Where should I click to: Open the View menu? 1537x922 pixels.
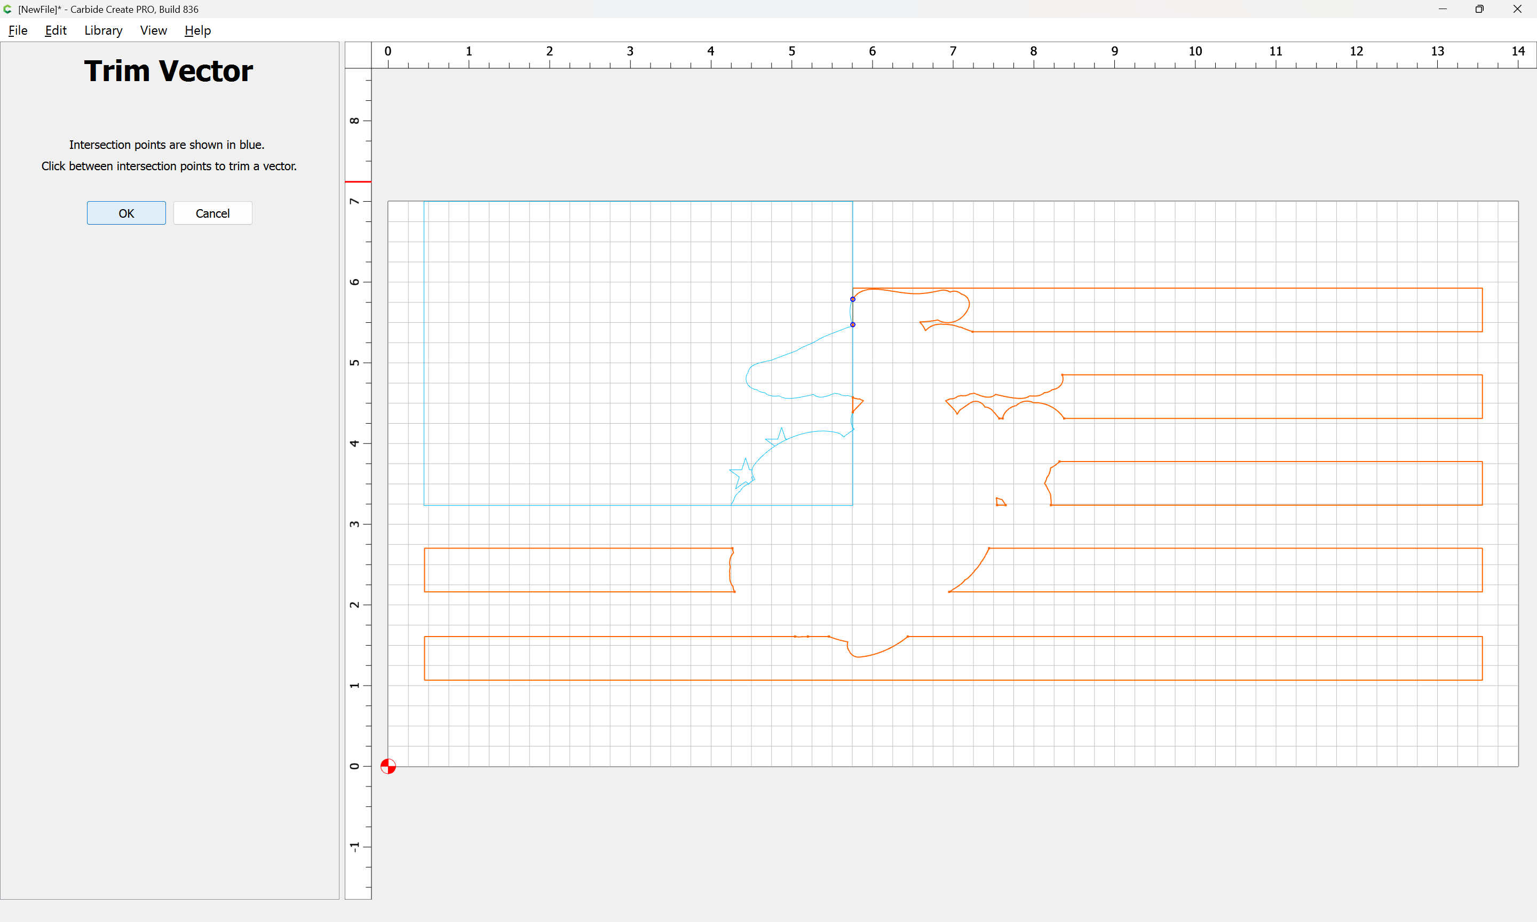pos(153,30)
